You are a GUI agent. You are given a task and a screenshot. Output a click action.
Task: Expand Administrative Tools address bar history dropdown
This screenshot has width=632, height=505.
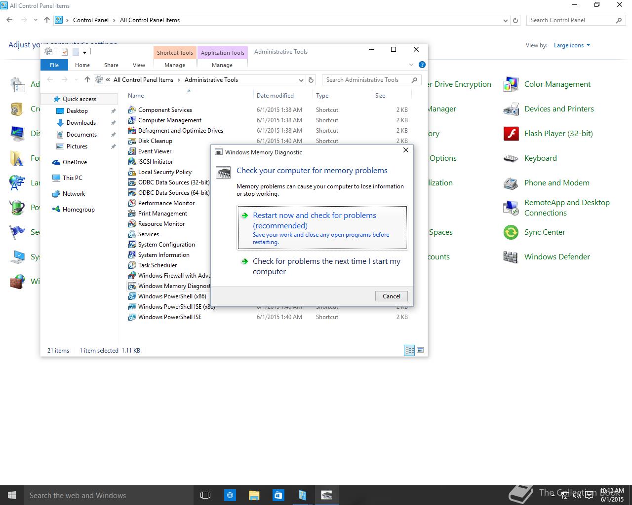point(301,80)
